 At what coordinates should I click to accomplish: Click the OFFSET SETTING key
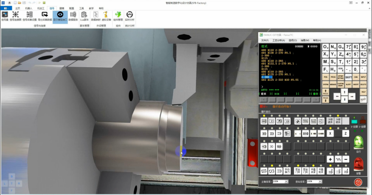click(x=341, y=77)
